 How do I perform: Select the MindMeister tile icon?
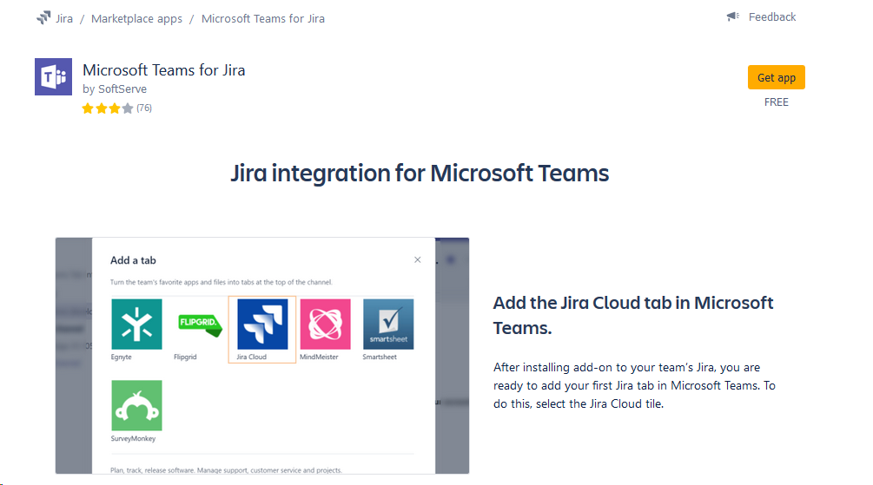(x=325, y=324)
